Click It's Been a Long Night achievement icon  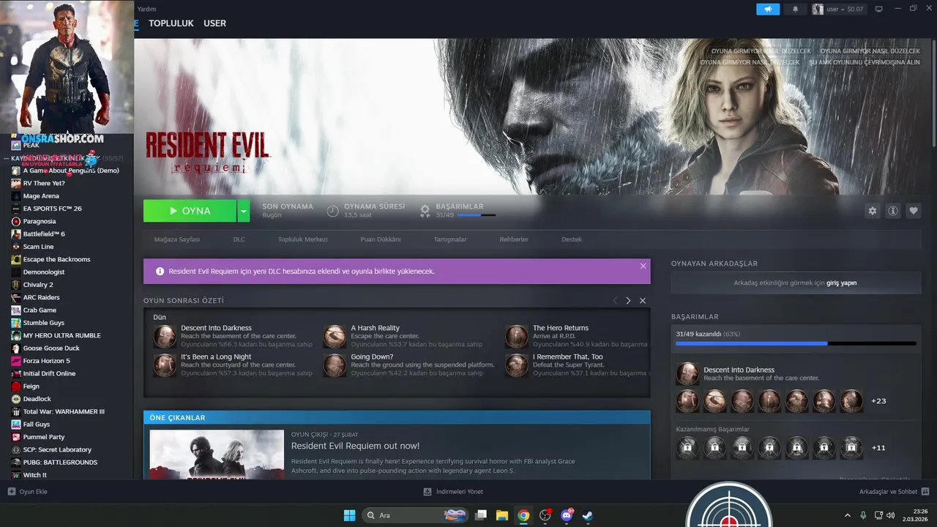(165, 365)
